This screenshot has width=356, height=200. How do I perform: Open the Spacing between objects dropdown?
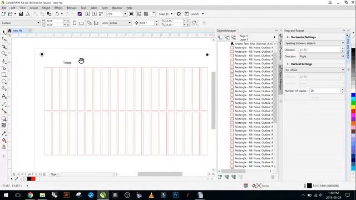[314, 43]
